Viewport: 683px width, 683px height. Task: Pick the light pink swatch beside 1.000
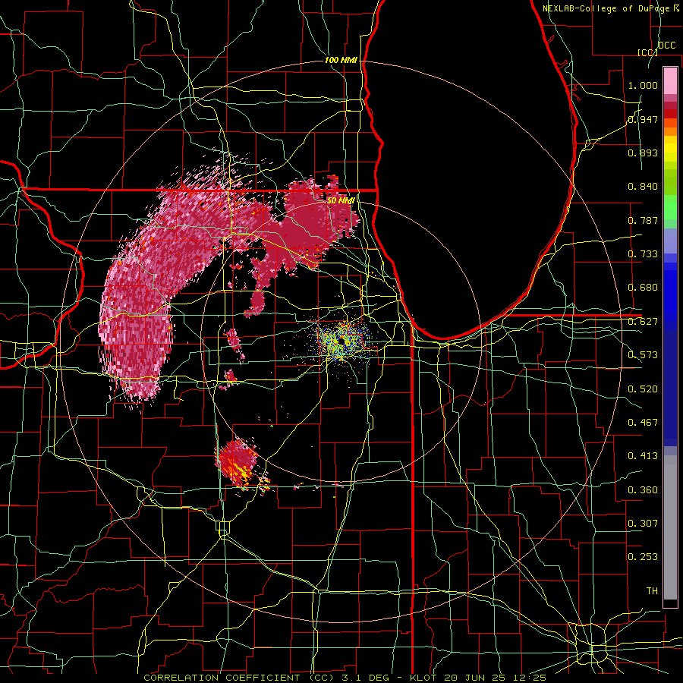coord(670,81)
